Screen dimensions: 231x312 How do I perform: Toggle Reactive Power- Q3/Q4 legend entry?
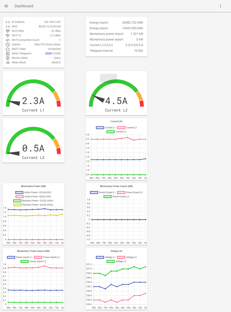(34, 205)
